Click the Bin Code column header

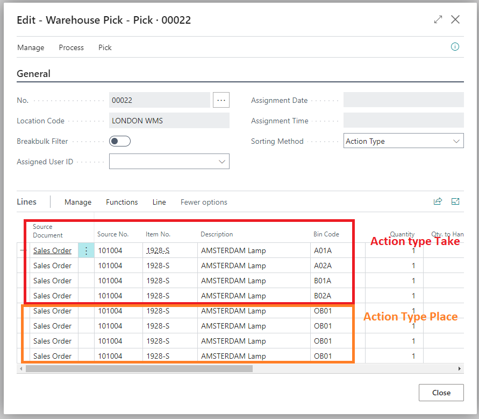[x=326, y=234]
